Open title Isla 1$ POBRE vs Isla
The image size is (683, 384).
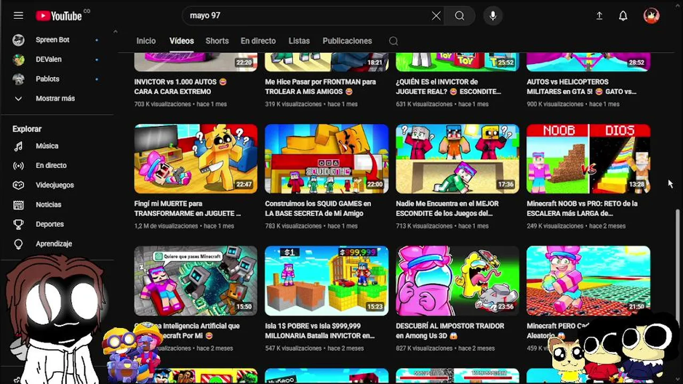320,331
